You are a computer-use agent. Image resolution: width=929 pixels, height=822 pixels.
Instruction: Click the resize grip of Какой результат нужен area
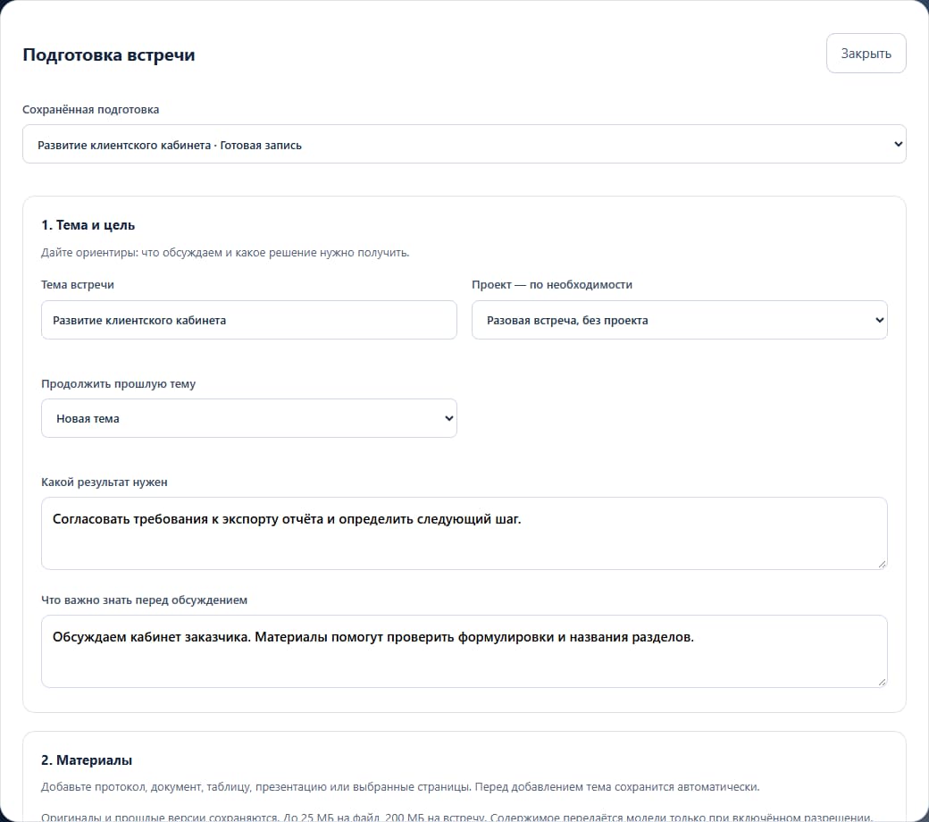click(882, 564)
